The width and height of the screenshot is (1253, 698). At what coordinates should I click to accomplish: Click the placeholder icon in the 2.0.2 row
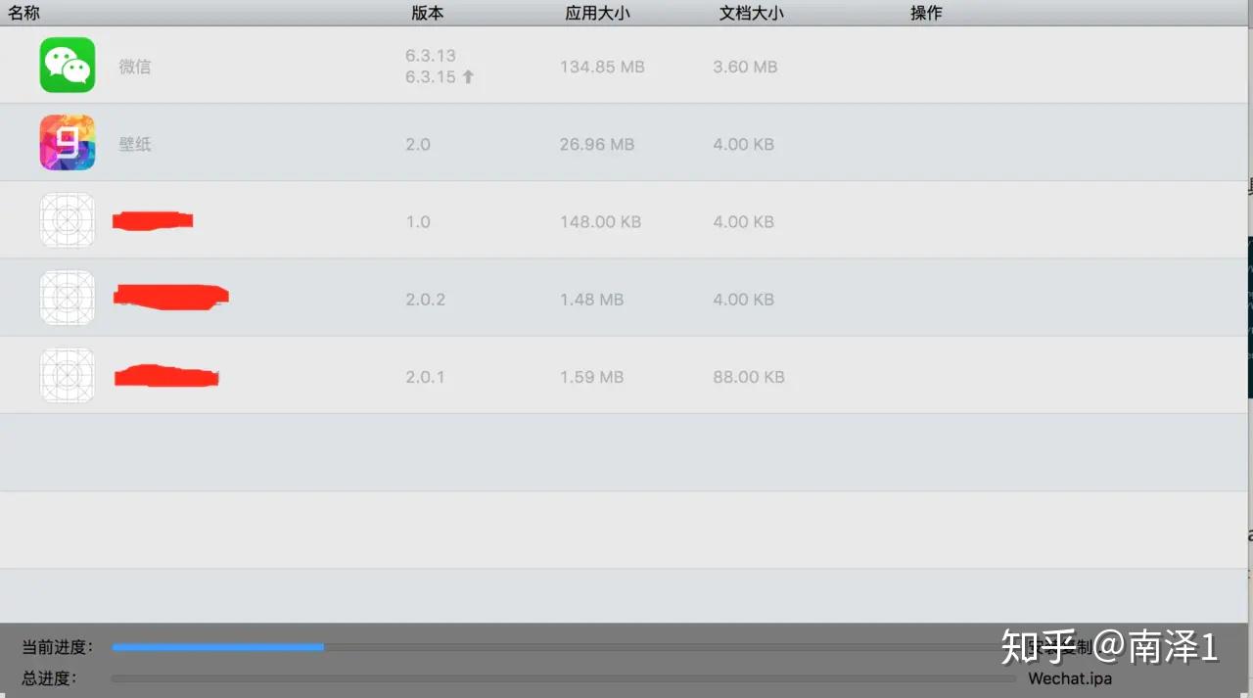click(x=68, y=298)
